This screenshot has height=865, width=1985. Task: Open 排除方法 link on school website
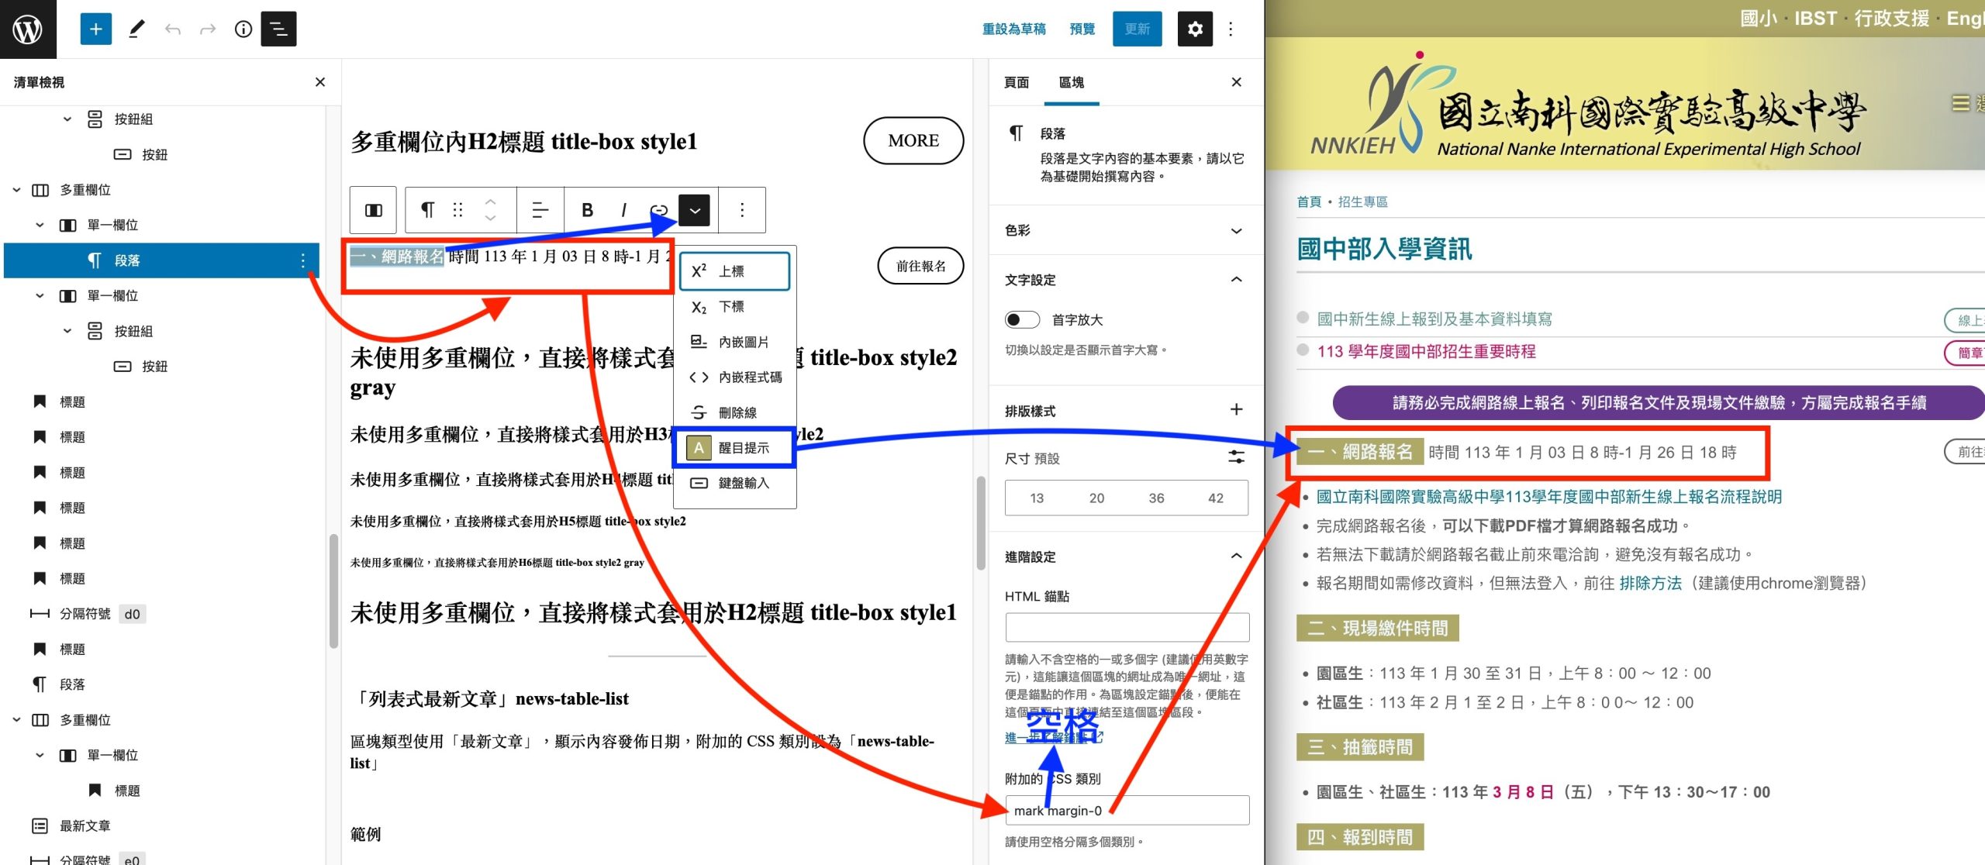[1650, 583]
